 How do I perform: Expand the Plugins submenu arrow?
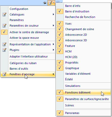click(x=53, y=50)
